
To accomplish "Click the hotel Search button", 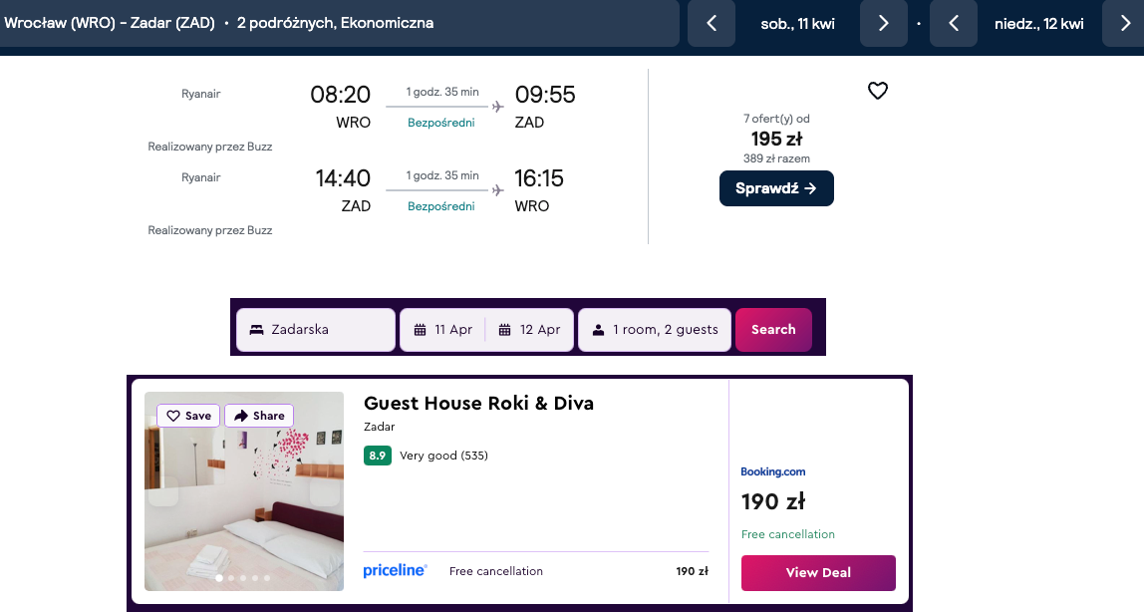I will click(x=773, y=330).
